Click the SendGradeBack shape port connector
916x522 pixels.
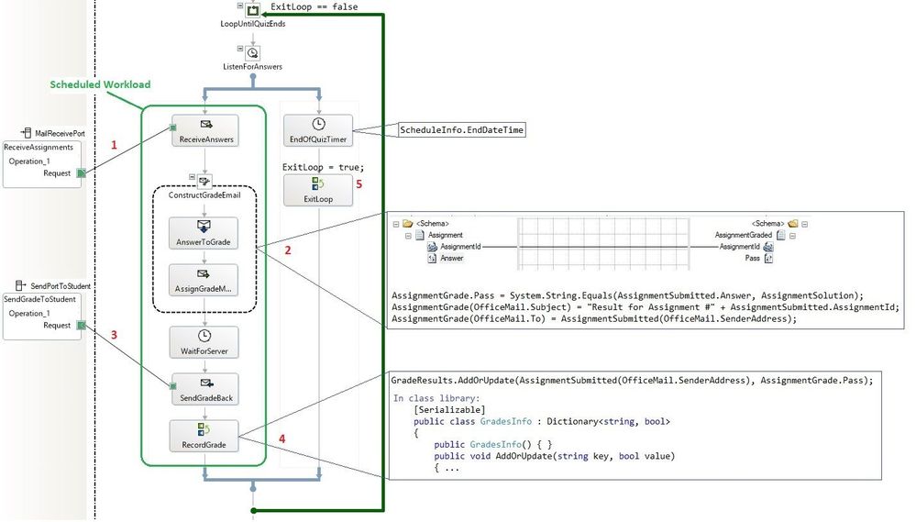(173, 386)
